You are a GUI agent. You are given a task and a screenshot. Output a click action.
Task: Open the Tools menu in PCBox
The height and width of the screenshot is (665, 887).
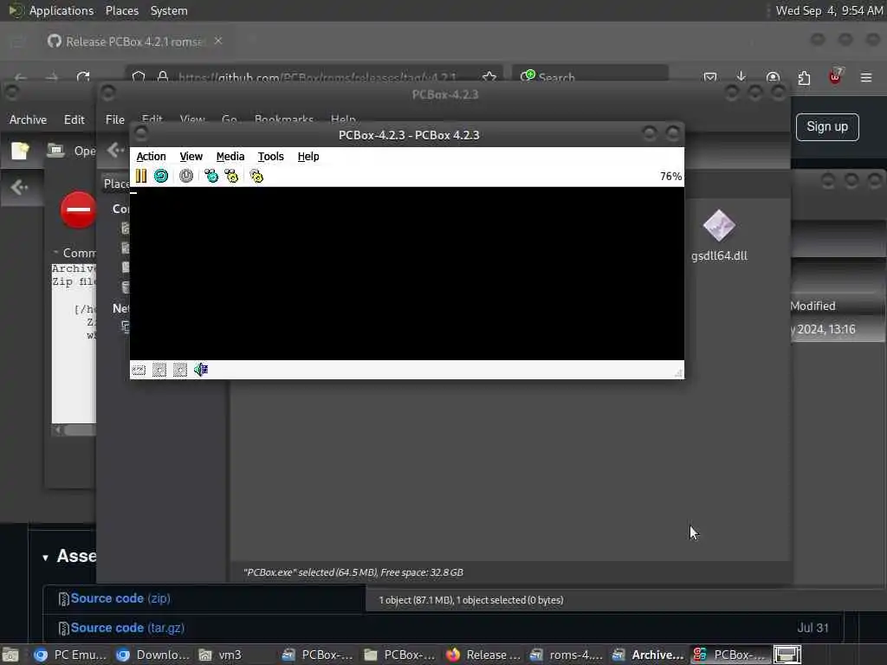[270, 157]
